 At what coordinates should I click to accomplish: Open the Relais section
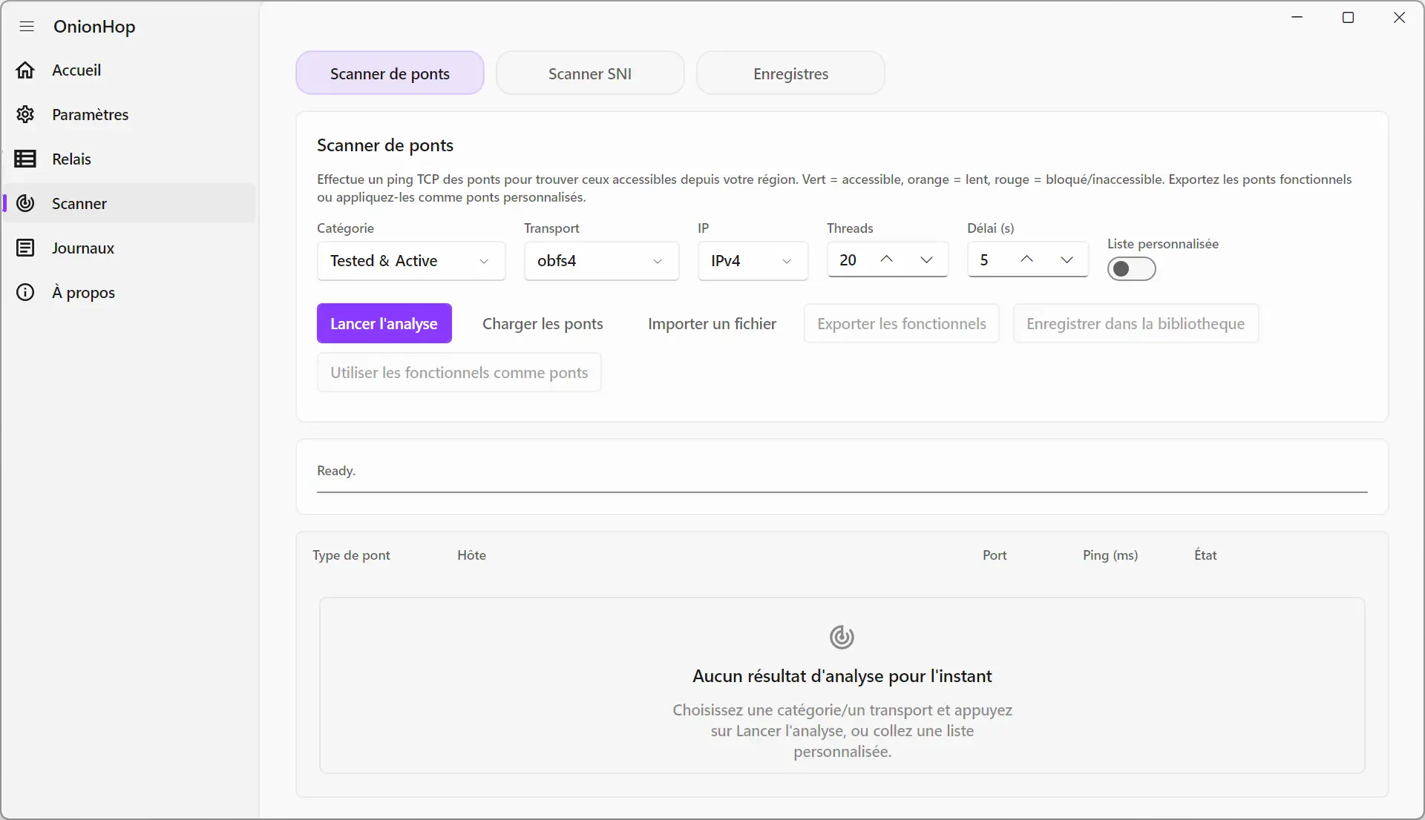point(130,159)
